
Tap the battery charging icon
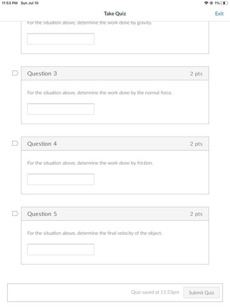tap(224, 3)
